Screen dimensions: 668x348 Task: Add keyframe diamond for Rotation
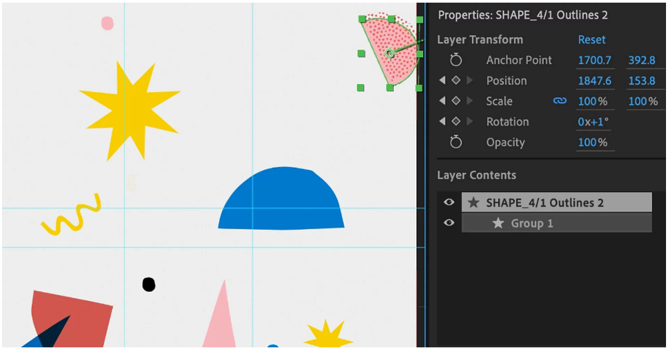click(x=456, y=122)
